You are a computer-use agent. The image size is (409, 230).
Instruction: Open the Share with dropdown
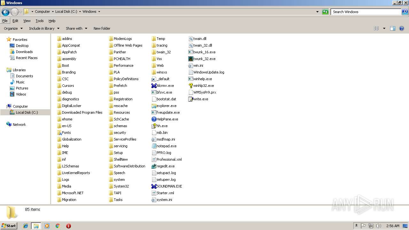[x=76, y=28]
